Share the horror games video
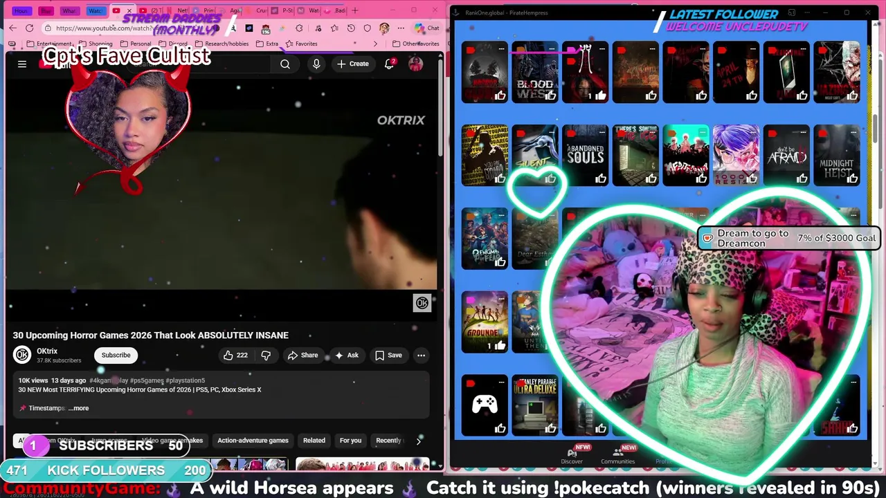This screenshot has height=498, width=886. (x=302, y=355)
